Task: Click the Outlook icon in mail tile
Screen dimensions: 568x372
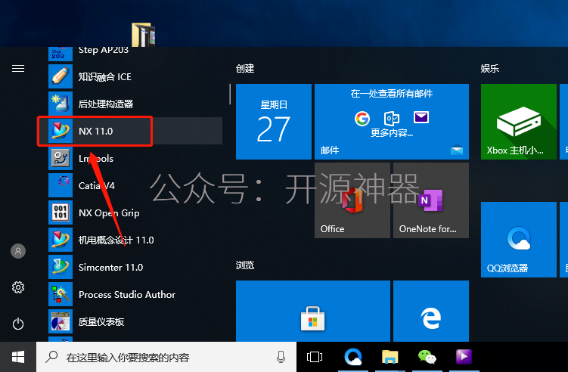Action: tap(392, 118)
